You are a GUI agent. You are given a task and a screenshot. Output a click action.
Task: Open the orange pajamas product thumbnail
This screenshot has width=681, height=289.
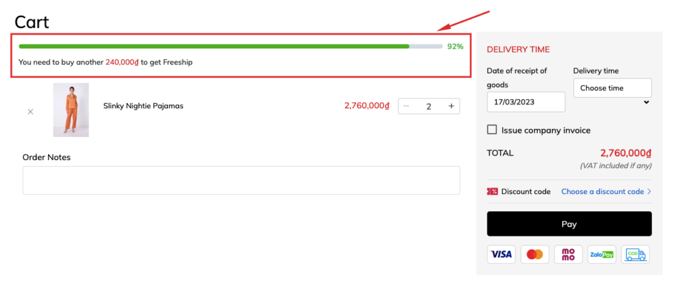71,110
